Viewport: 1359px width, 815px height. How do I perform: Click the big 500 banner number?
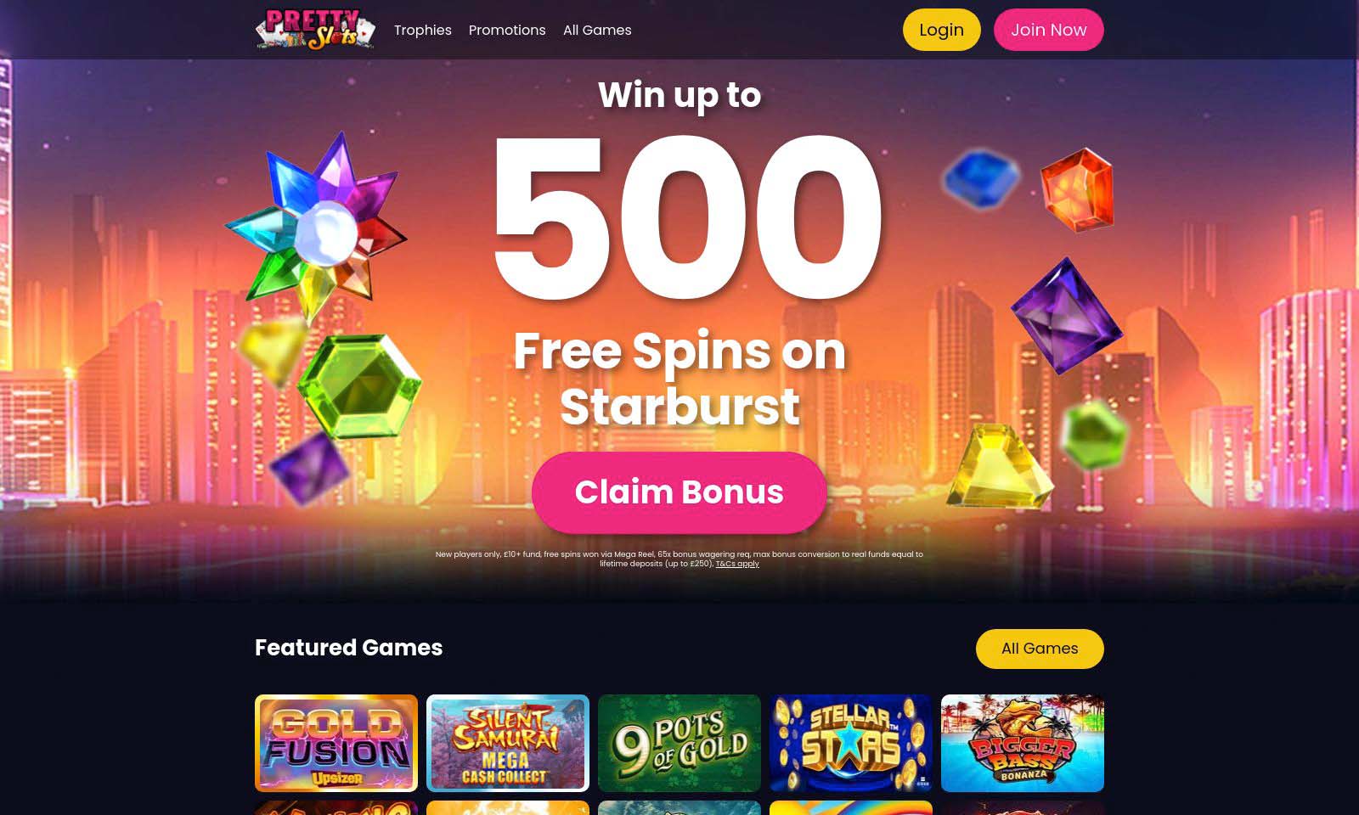pos(686,219)
